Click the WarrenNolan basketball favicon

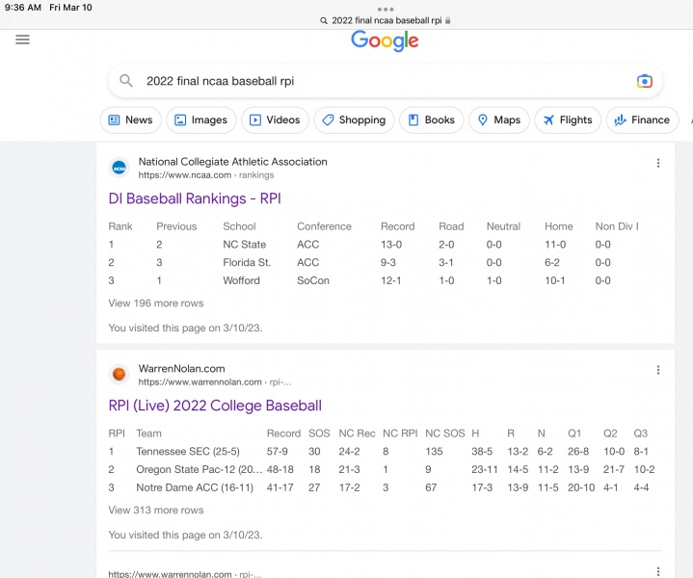tap(120, 374)
